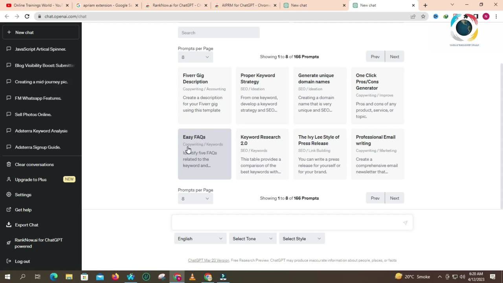
Task: Open tab search chevron in title bar
Action: tap(452, 5)
